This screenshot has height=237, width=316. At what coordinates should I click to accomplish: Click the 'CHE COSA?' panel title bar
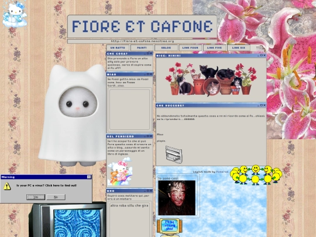[x=129, y=53]
